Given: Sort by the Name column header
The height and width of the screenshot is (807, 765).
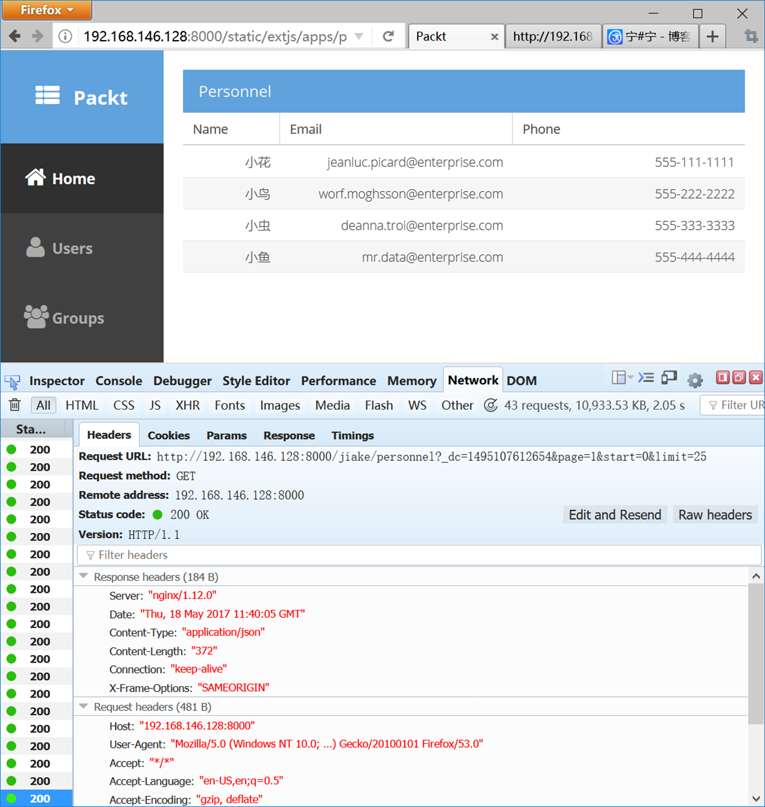Looking at the screenshot, I should 231,129.
